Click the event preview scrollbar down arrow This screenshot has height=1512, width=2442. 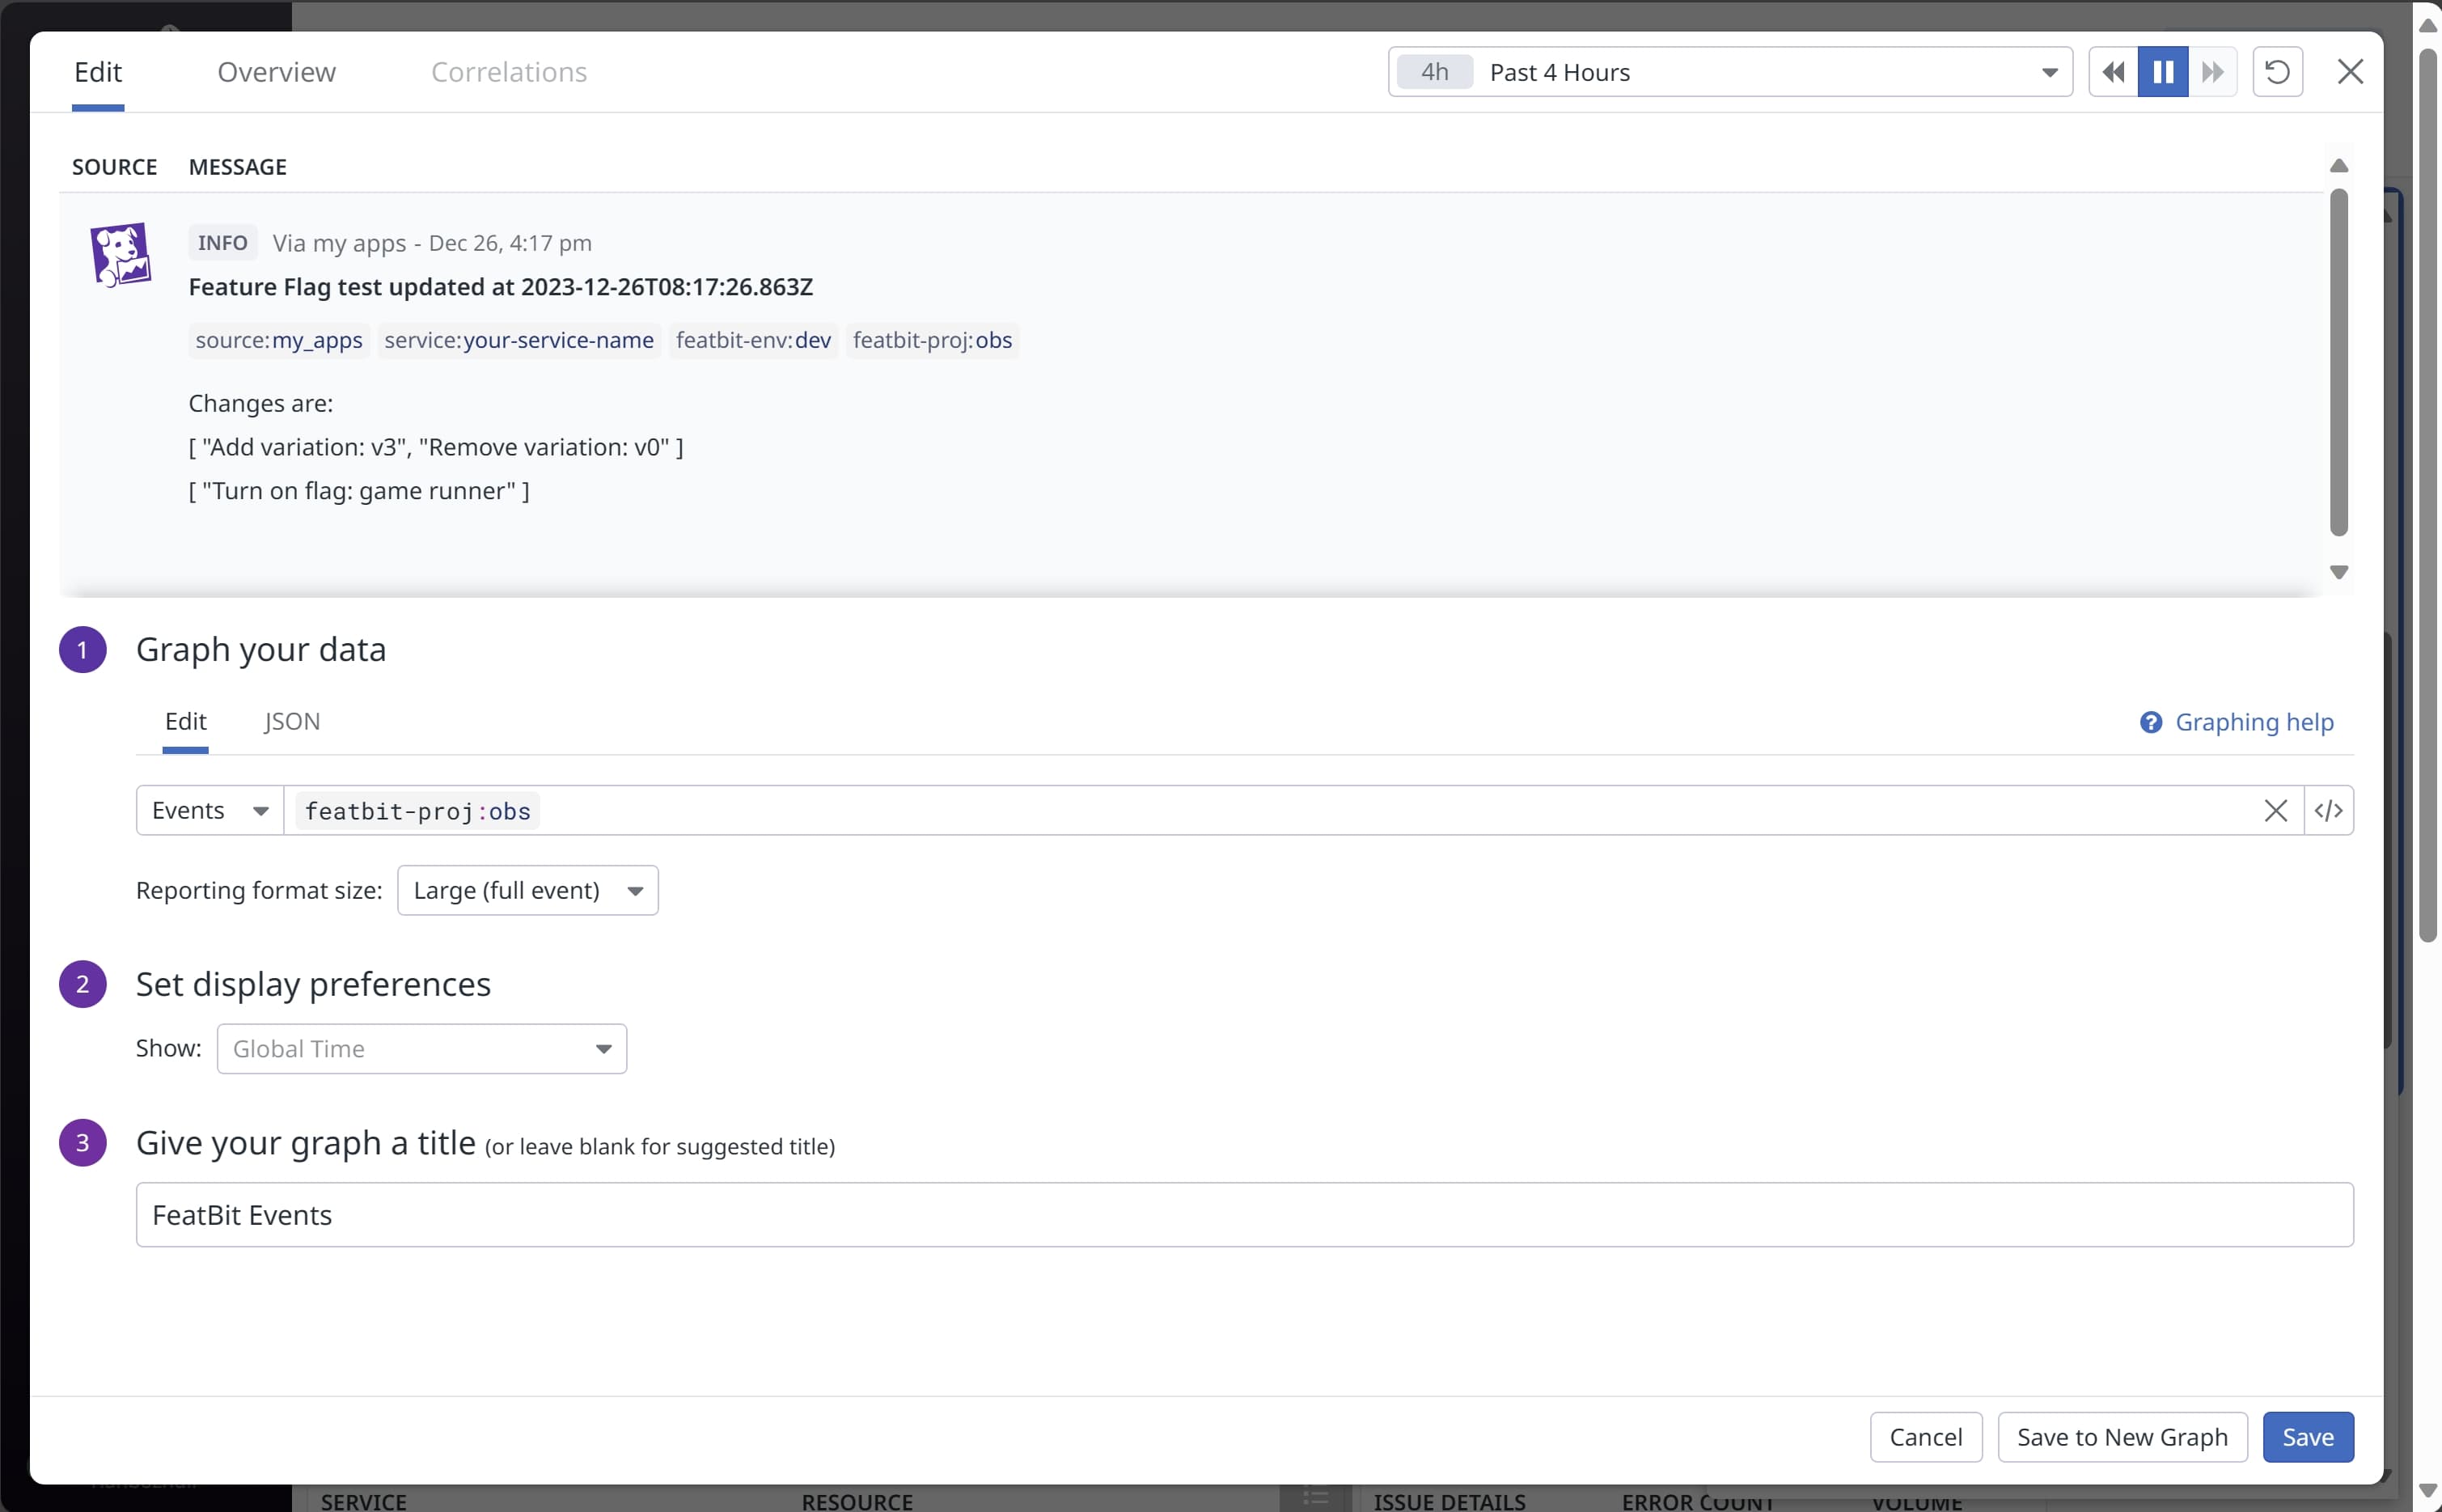[2338, 572]
